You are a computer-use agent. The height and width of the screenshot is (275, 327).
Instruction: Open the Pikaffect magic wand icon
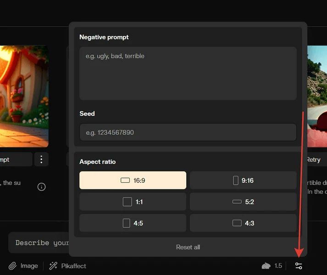53,266
